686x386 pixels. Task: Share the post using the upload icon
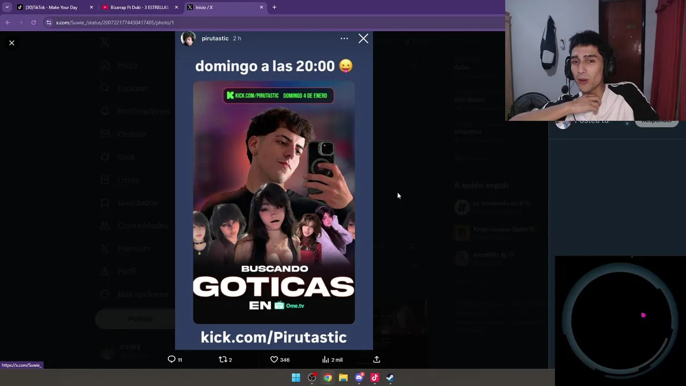pos(377,359)
